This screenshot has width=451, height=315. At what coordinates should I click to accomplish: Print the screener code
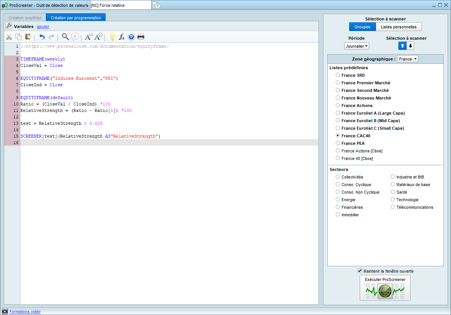(x=141, y=37)
